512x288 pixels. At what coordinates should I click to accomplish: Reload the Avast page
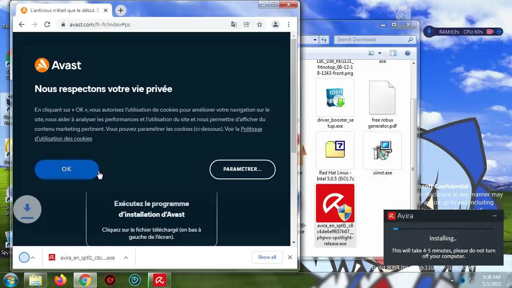(47, 24)
